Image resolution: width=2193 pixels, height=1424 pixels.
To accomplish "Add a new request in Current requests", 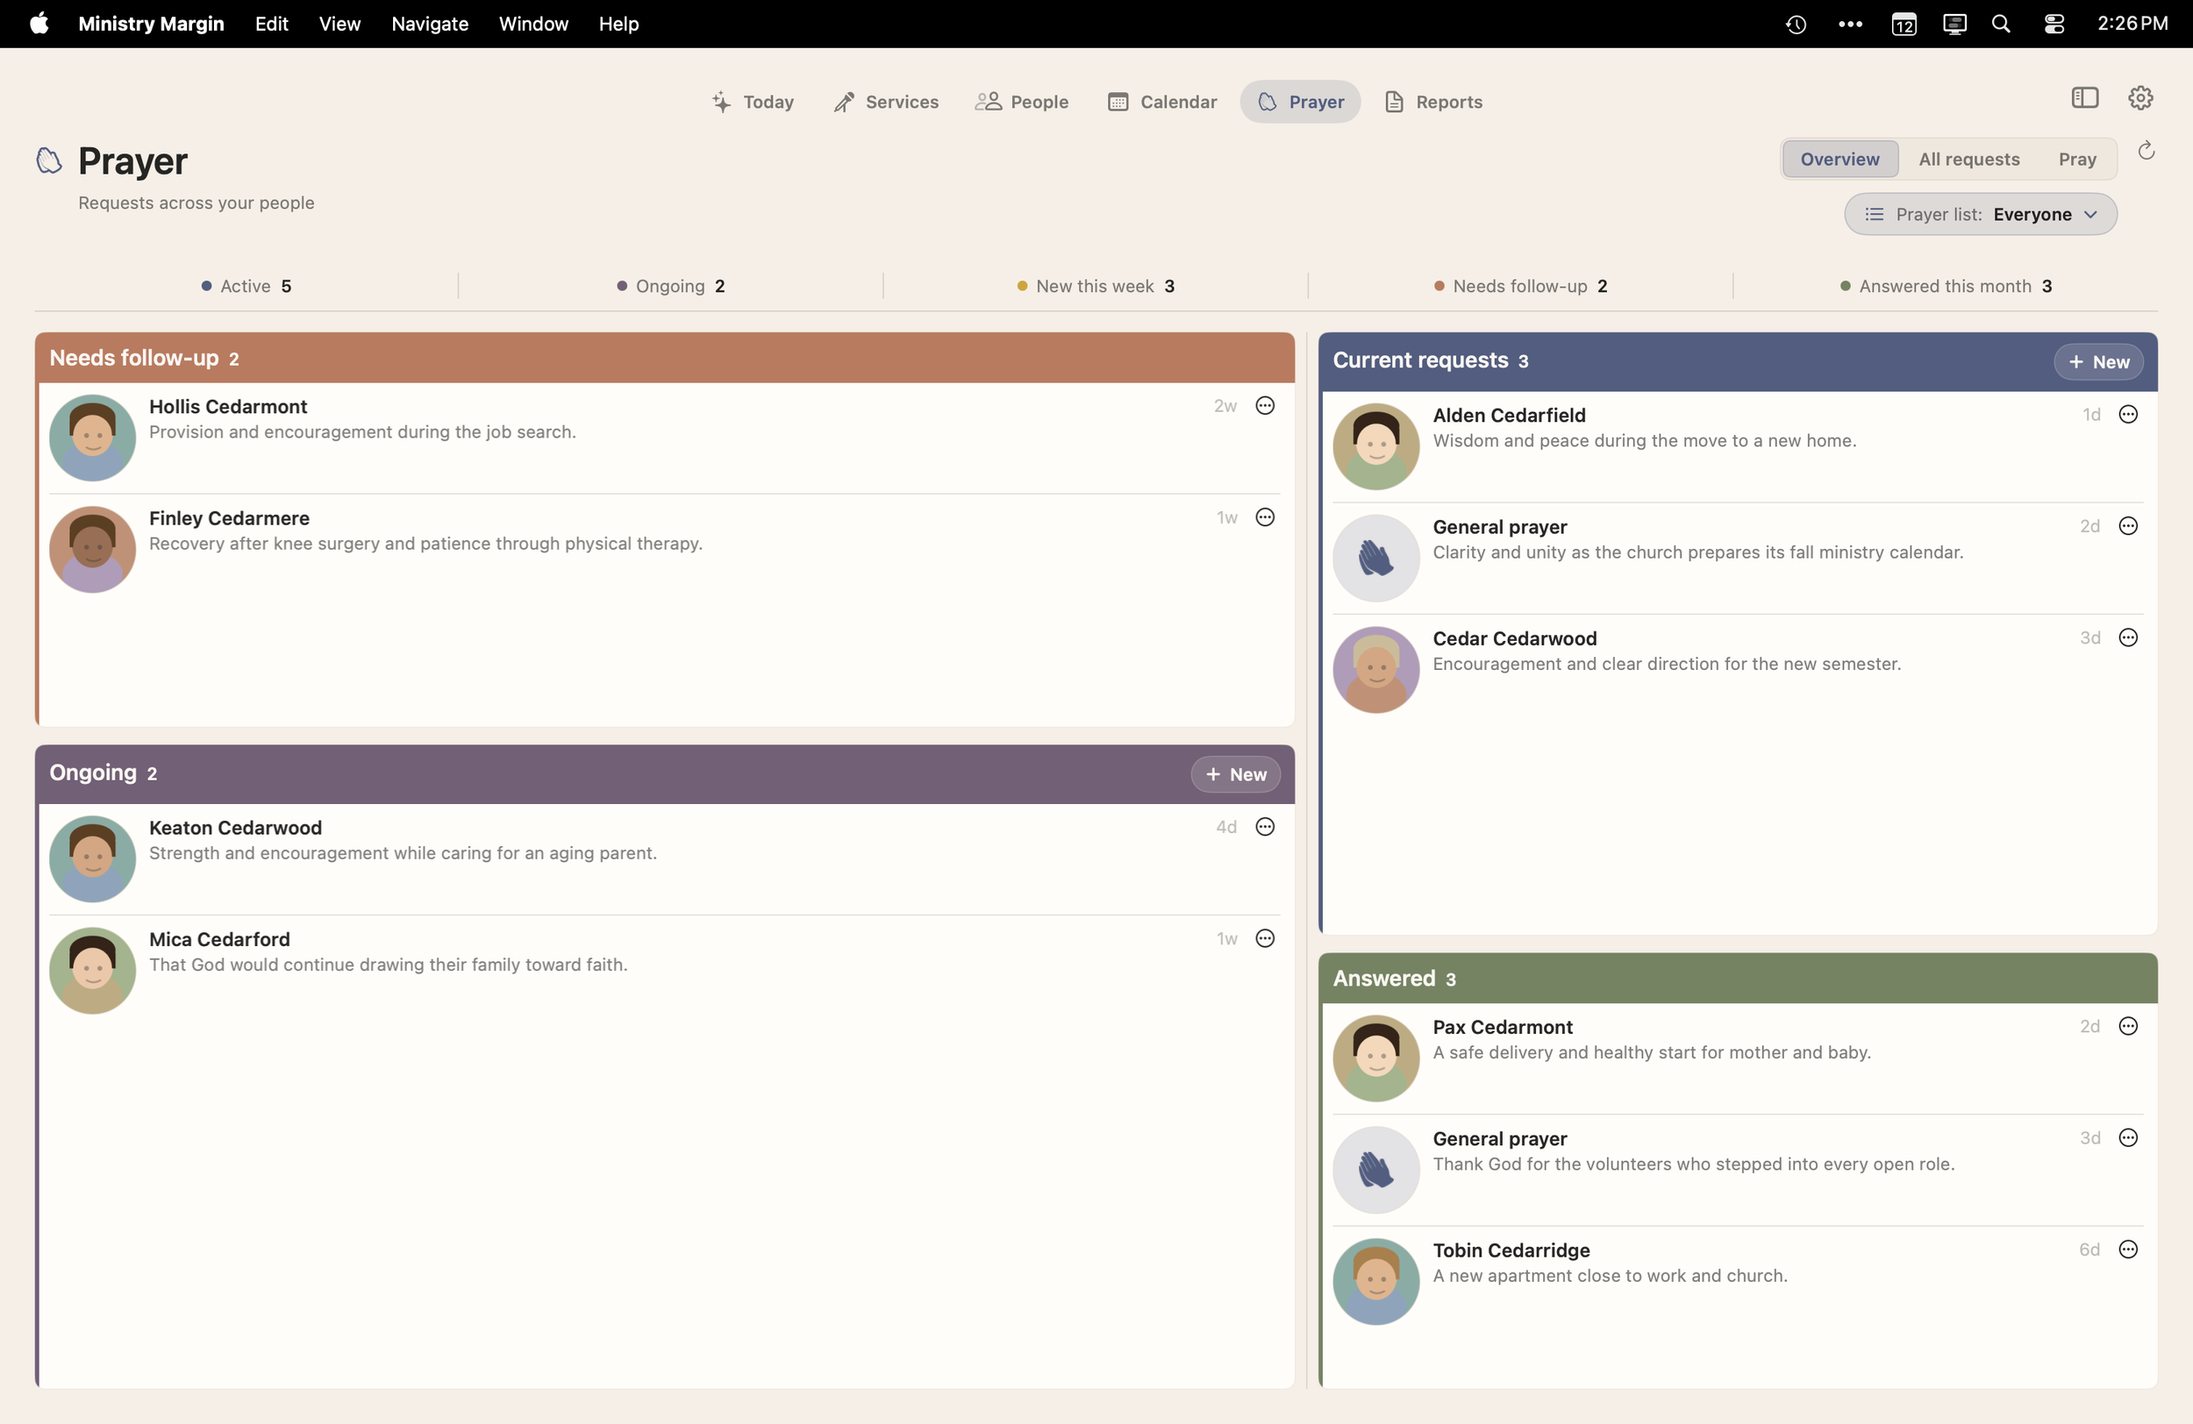I will [2098, 362].
